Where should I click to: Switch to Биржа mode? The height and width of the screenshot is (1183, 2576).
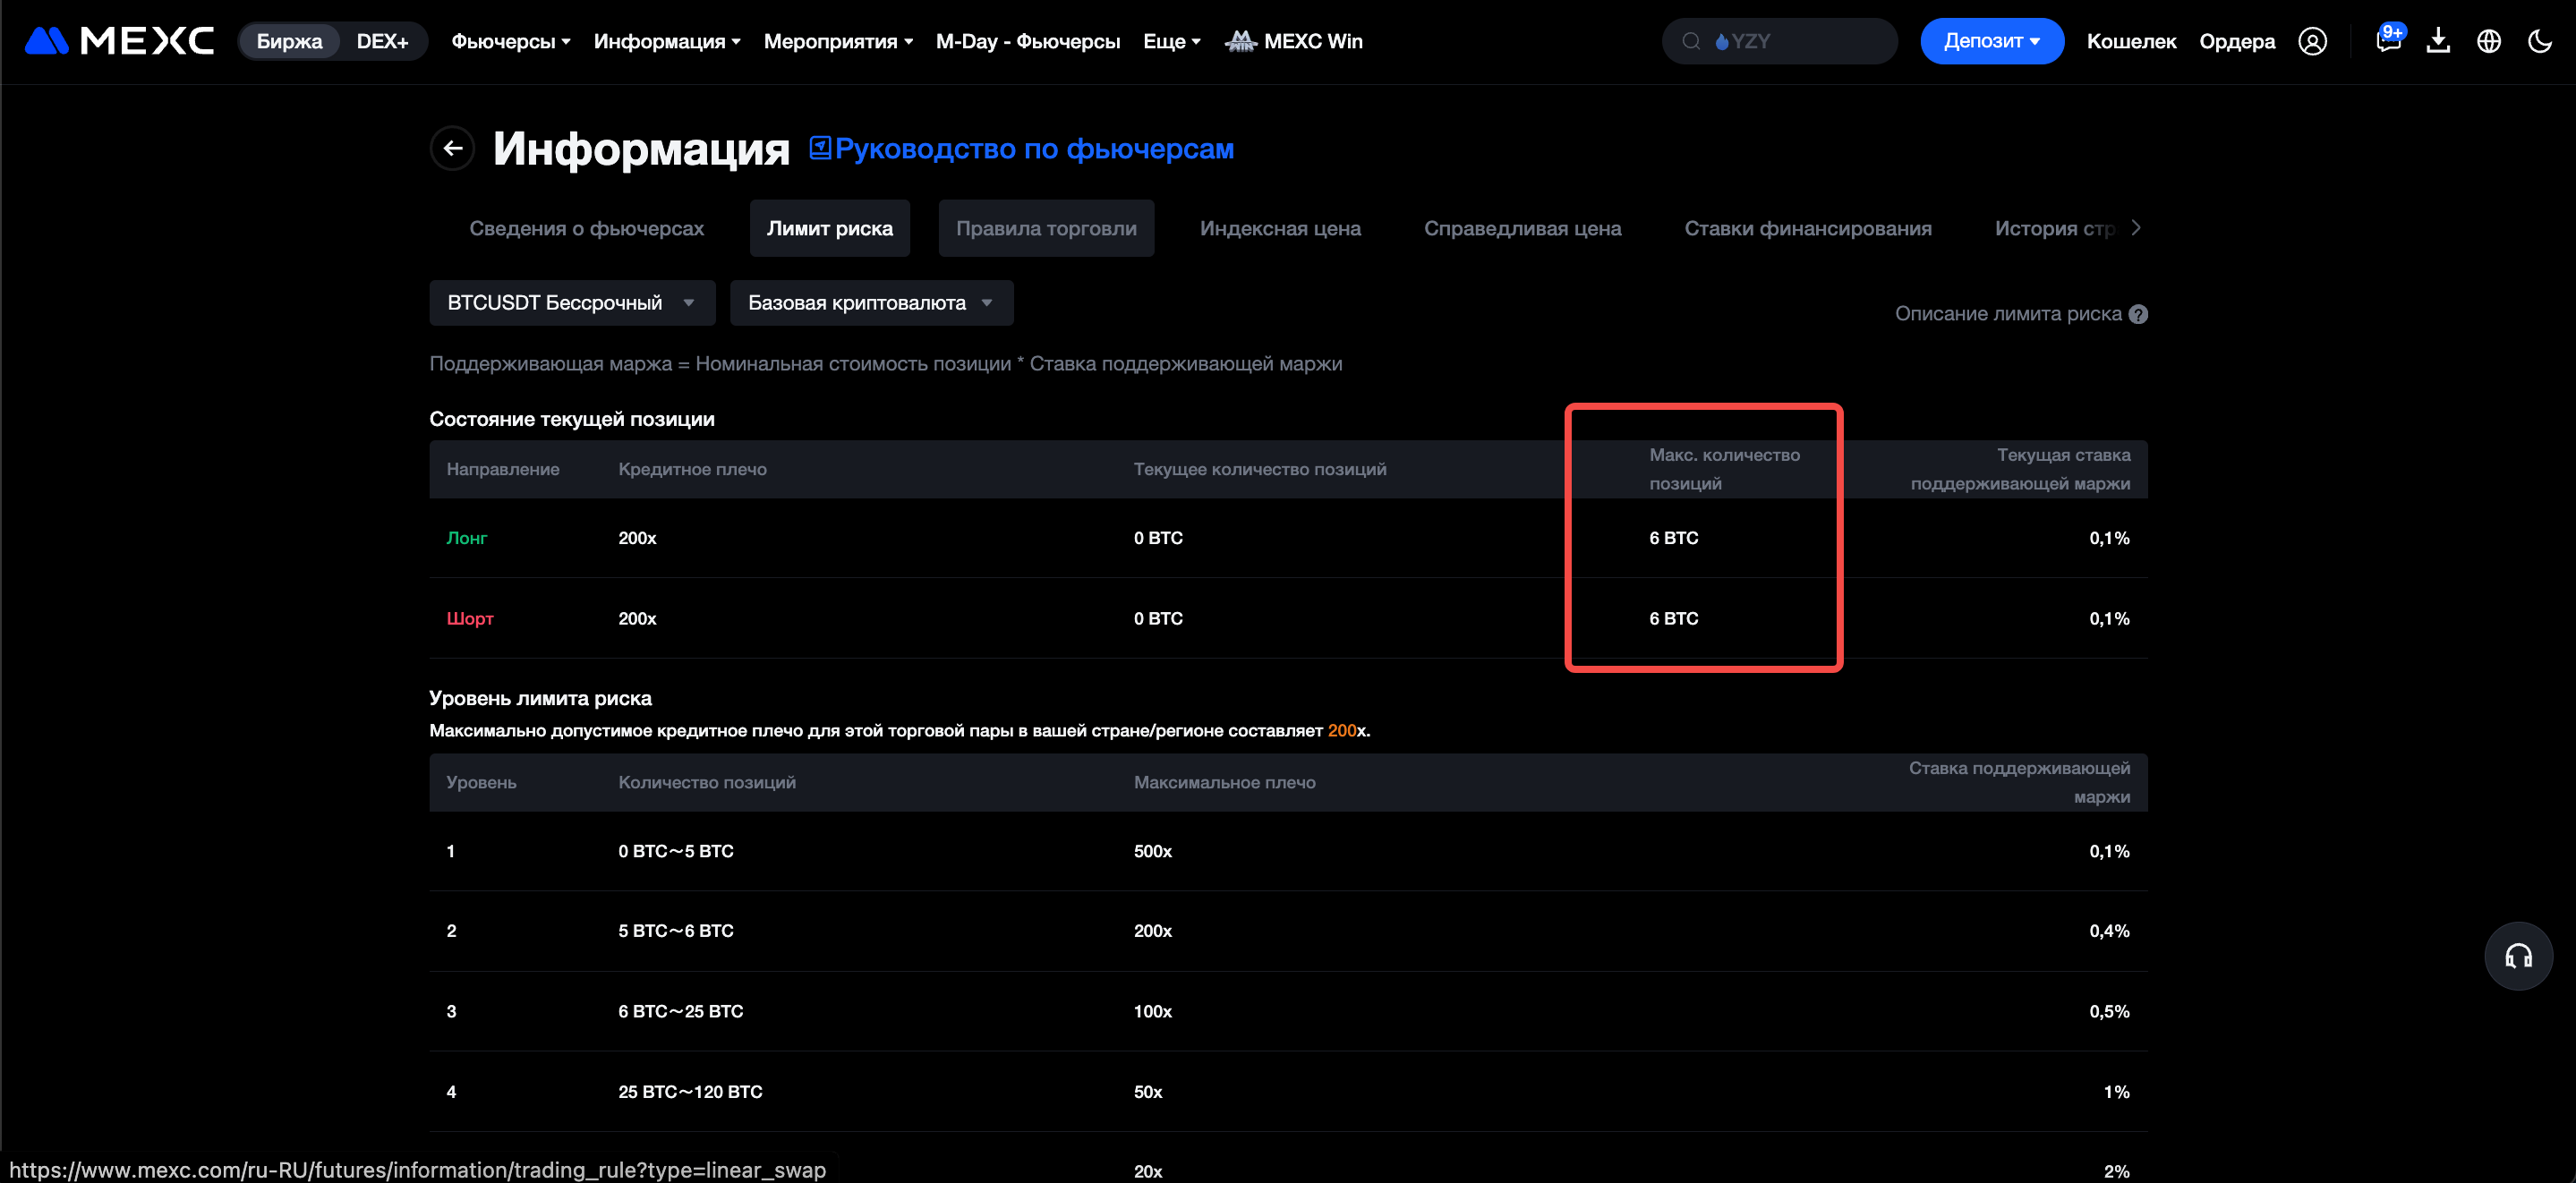click(x=289, y=41)
